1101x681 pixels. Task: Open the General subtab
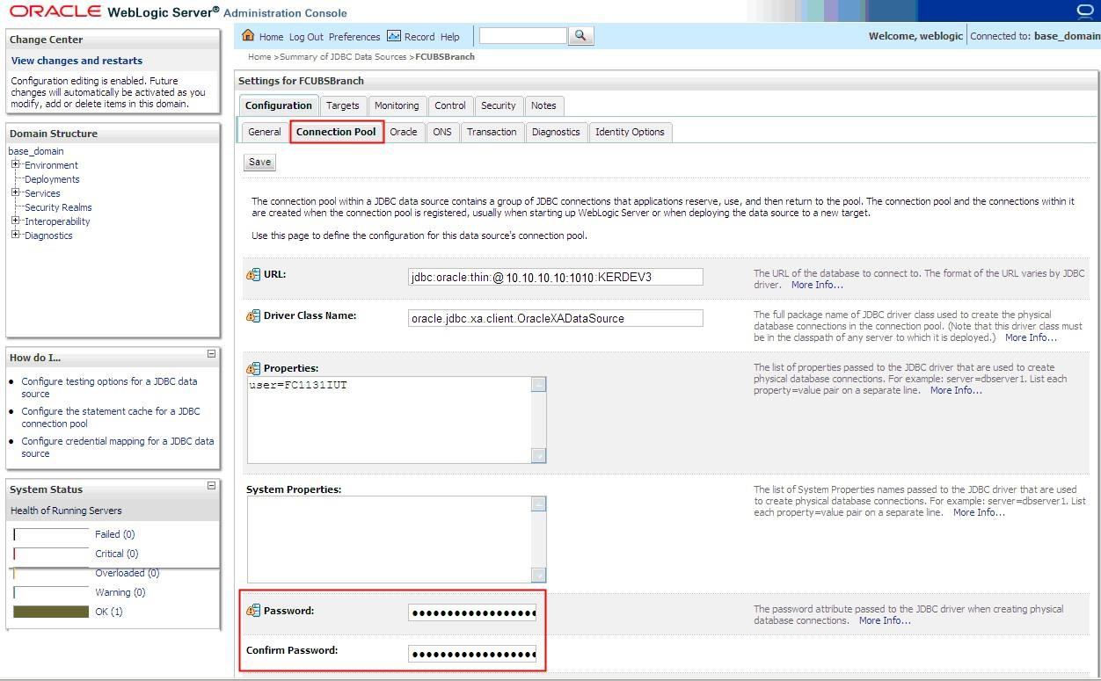click(265, 132)
